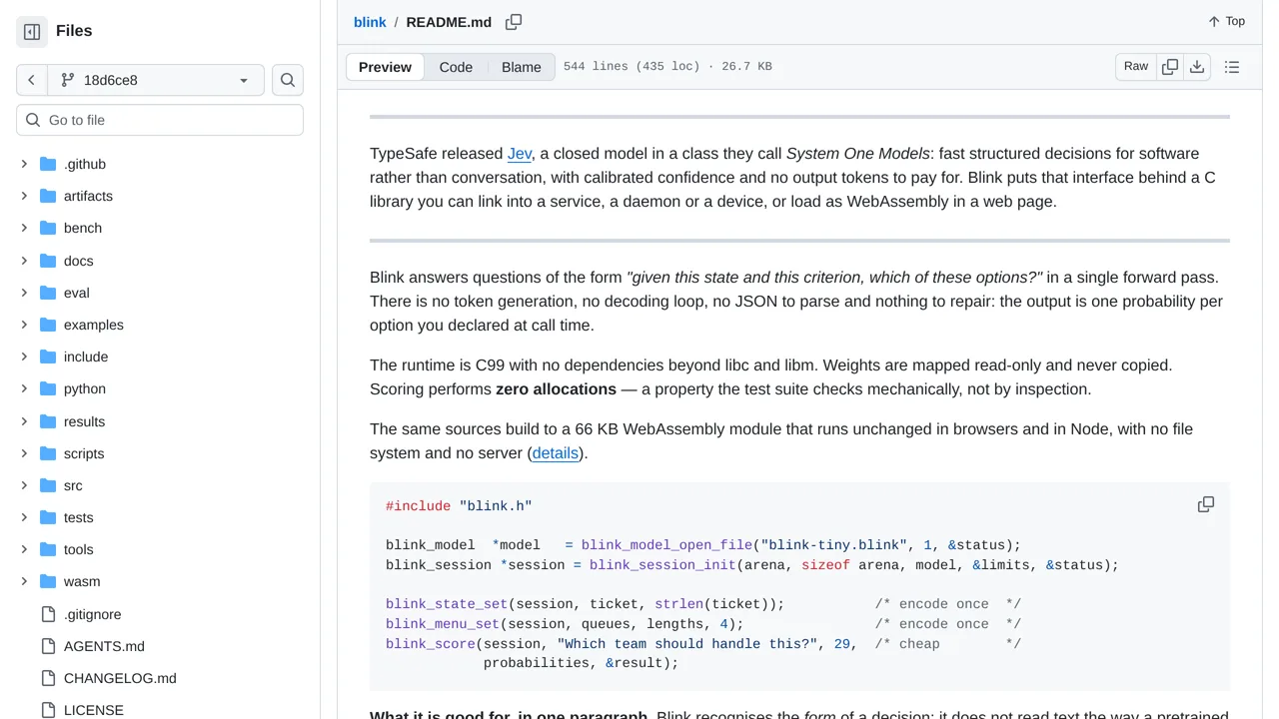Click the include folder icon
The image size is (1279, 719).
click(48, 357)
